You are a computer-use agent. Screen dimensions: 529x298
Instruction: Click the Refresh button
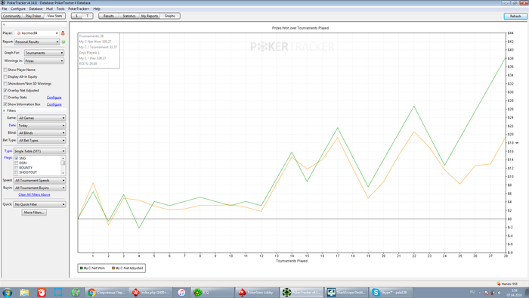pyautogui.click(x=515, y=16)
